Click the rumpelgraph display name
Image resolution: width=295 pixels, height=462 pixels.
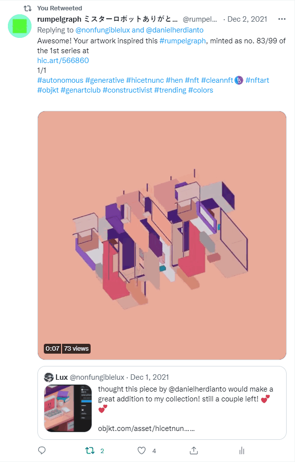107,19
